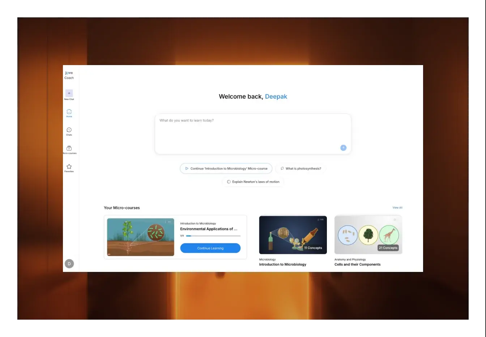Click the 'Your Micro-courses' heading
This screenshot has width=486, height=337.
tap(122, 208)
